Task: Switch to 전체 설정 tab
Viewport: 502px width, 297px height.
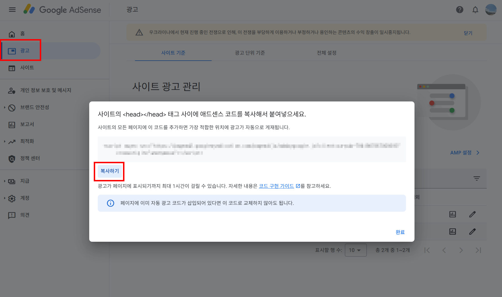Action: pos(327,53)
